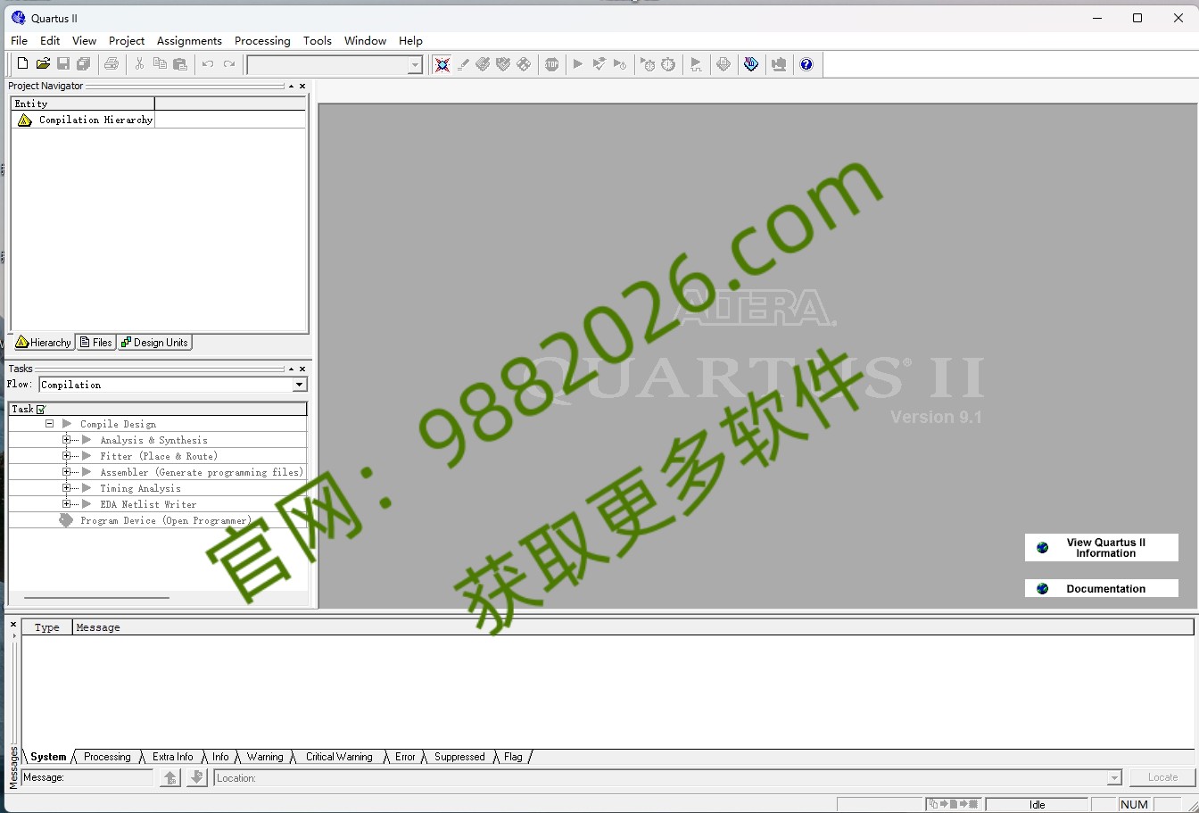The height and width of the screenshot is (813, 1199).
Task: Click the Redo arrow icon
Action: coord(229,64)
